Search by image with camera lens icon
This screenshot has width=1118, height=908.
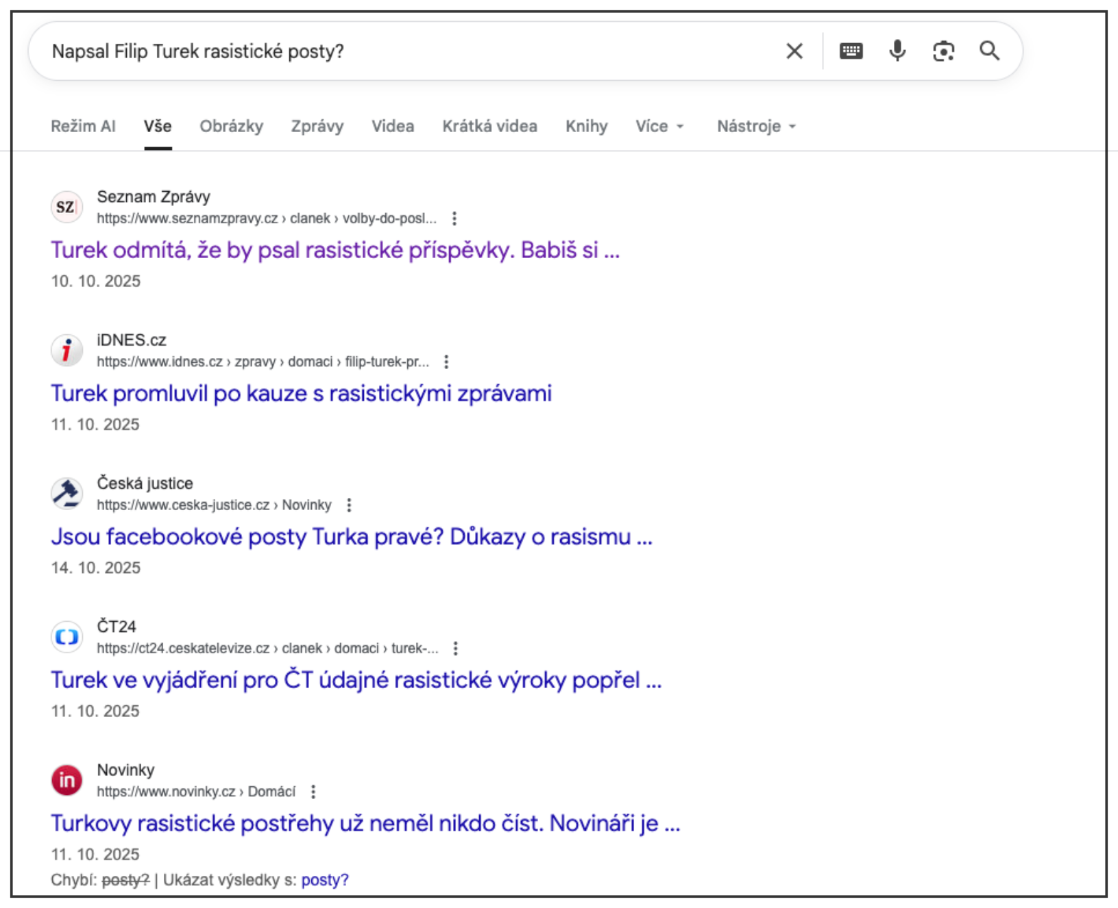(x=943, y=51)
